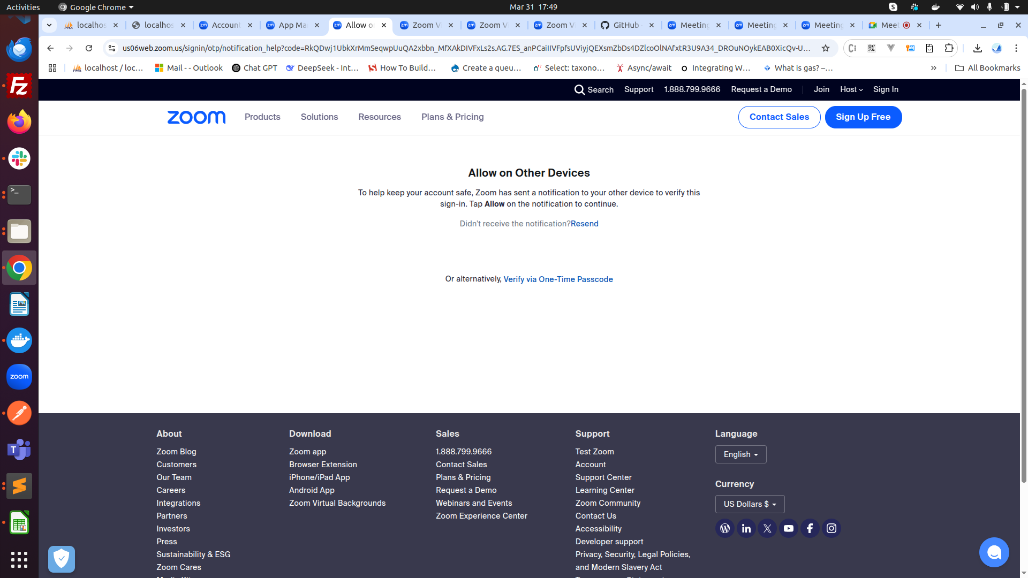Click the privacy shield badge
This screenshot has width=1028, height=578.
(x=62, y=559)
